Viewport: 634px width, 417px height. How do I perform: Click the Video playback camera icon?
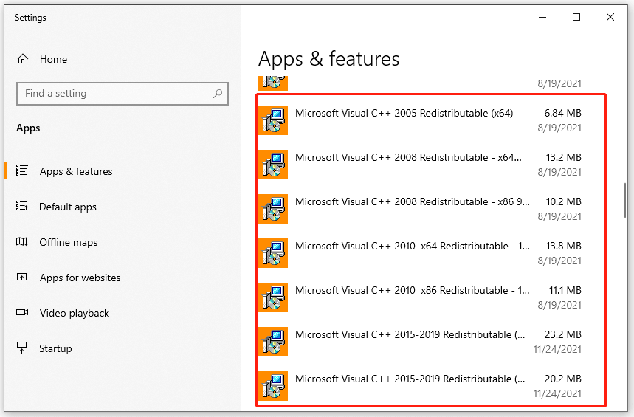coord(22,313)
